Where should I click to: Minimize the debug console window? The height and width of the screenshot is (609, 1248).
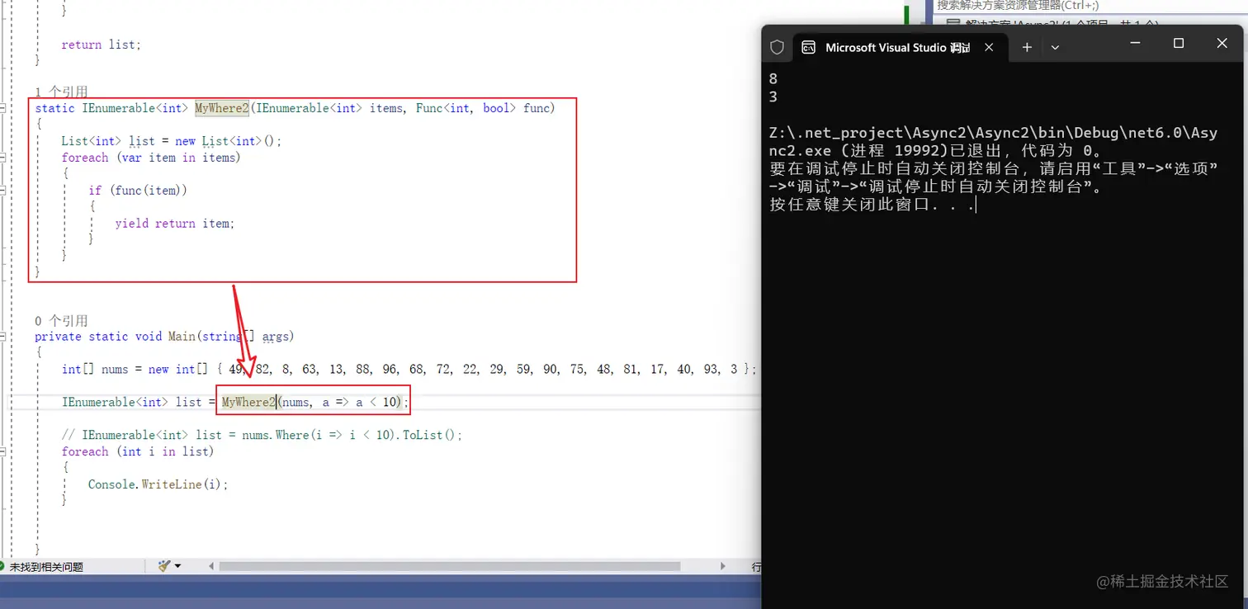click(1136, 44)
